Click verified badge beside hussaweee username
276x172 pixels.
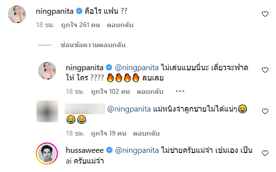pyautogui.click(x=109, y=150)
